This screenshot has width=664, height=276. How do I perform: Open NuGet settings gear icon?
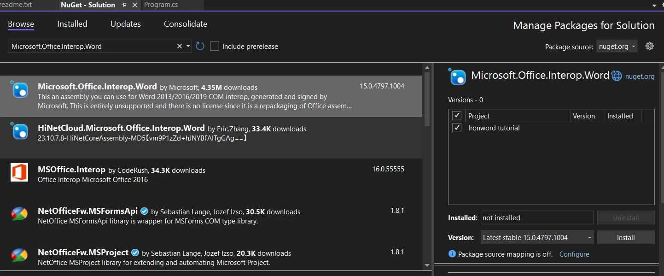pos(649,46)
